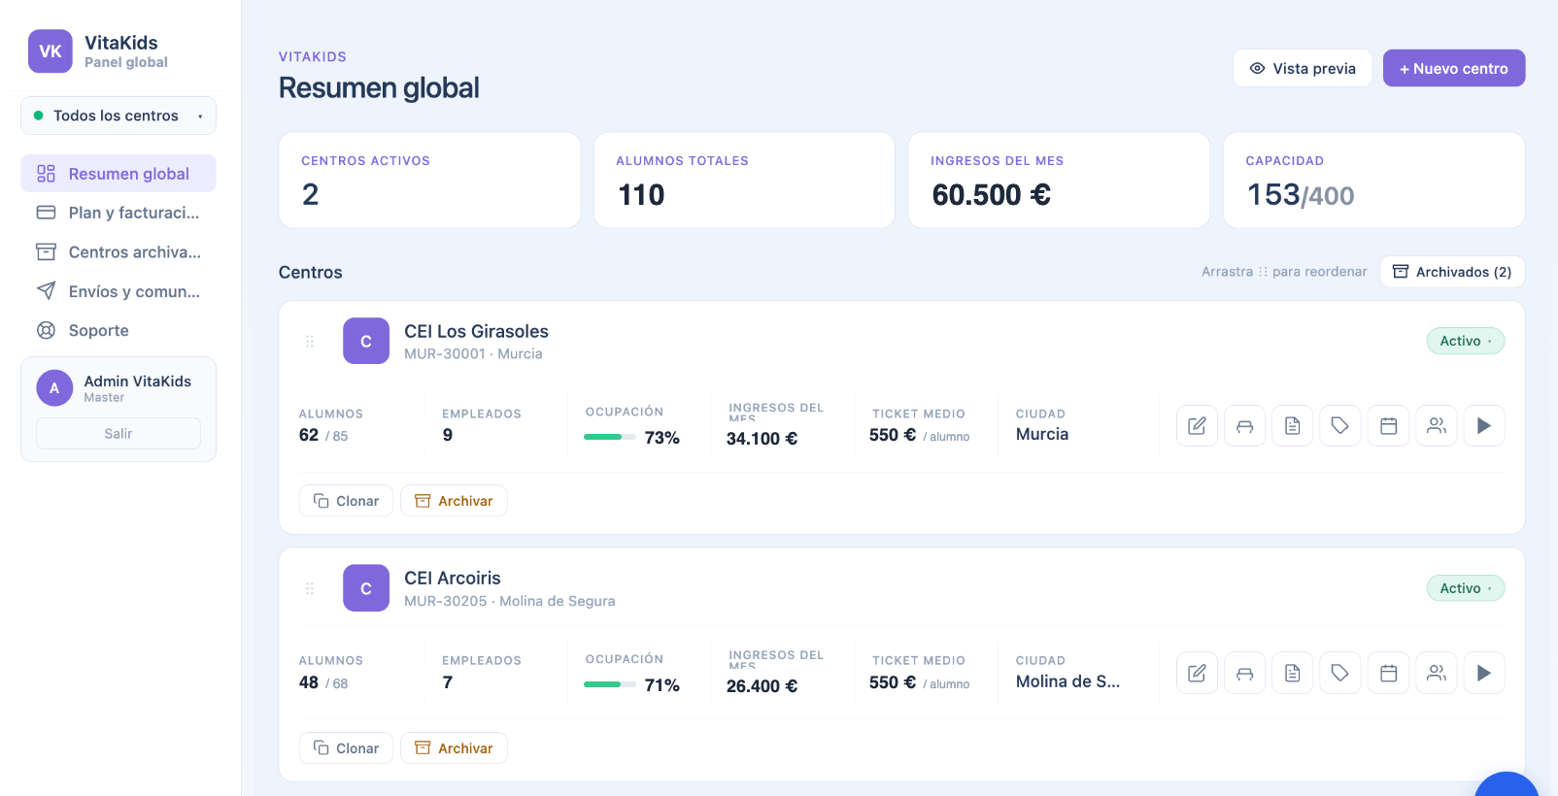Open Activo status dropdown for CEI Los Girasoles
The width and height of the screenshot is (1558, 796).
(x=1465, y=341)
